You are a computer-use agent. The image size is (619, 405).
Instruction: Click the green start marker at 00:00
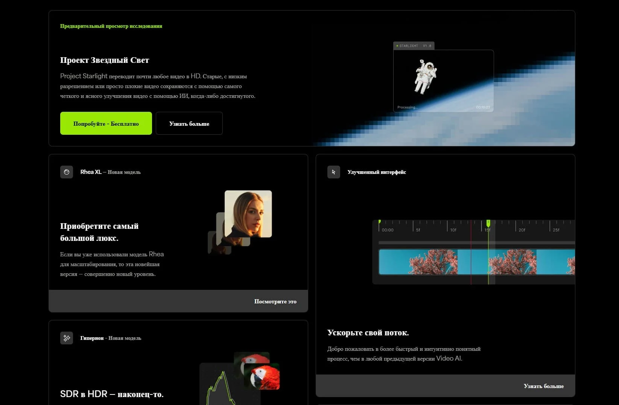pyautogui.click(x=379, y=222)
